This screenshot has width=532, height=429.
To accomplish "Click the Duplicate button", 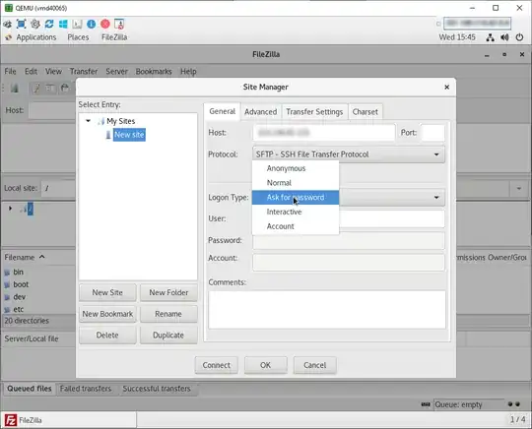I will [x=168, y=336].
